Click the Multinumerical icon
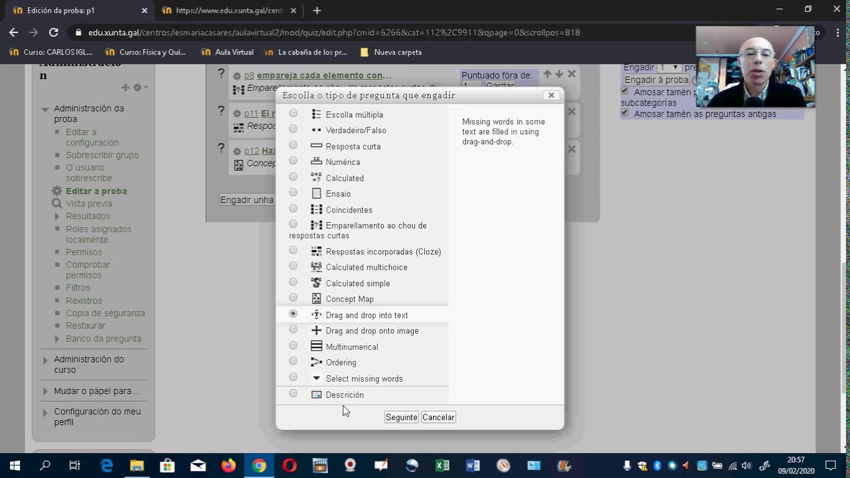 316,347
